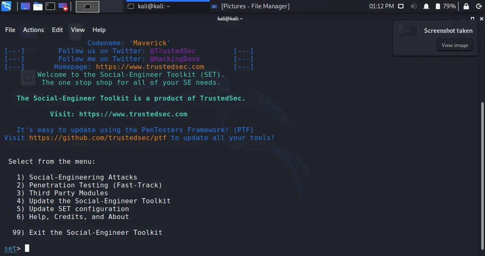Open the View menu

(x=77, y=30)
